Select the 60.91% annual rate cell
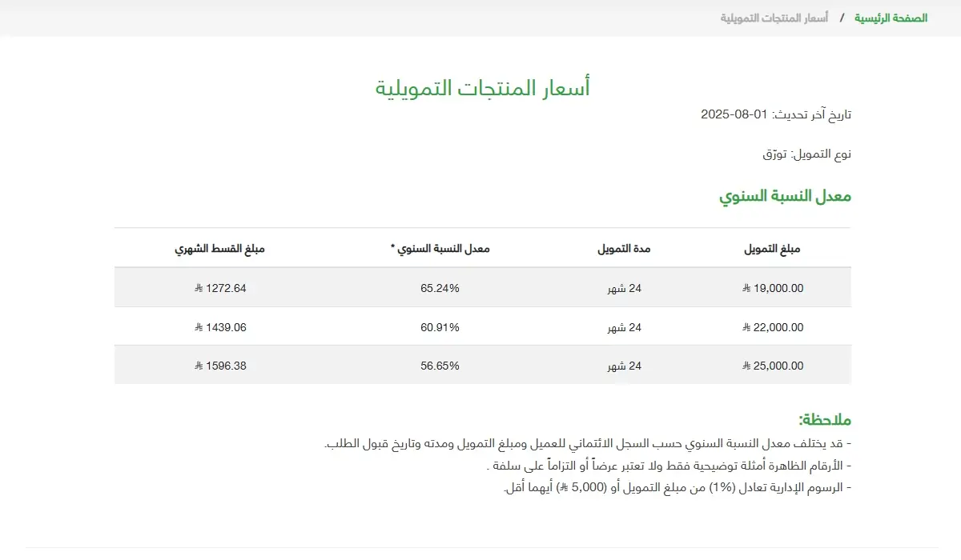961x560 pixels. point(440,327)
